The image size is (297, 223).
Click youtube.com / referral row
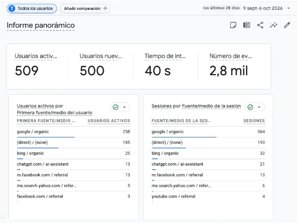coord(208,196)
